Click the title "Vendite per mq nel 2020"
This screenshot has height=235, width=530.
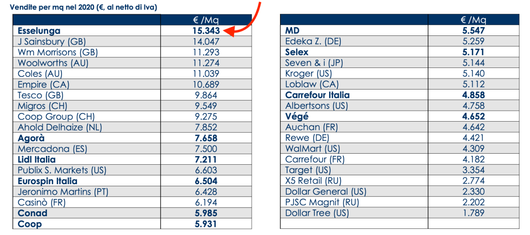click(78, 7)
